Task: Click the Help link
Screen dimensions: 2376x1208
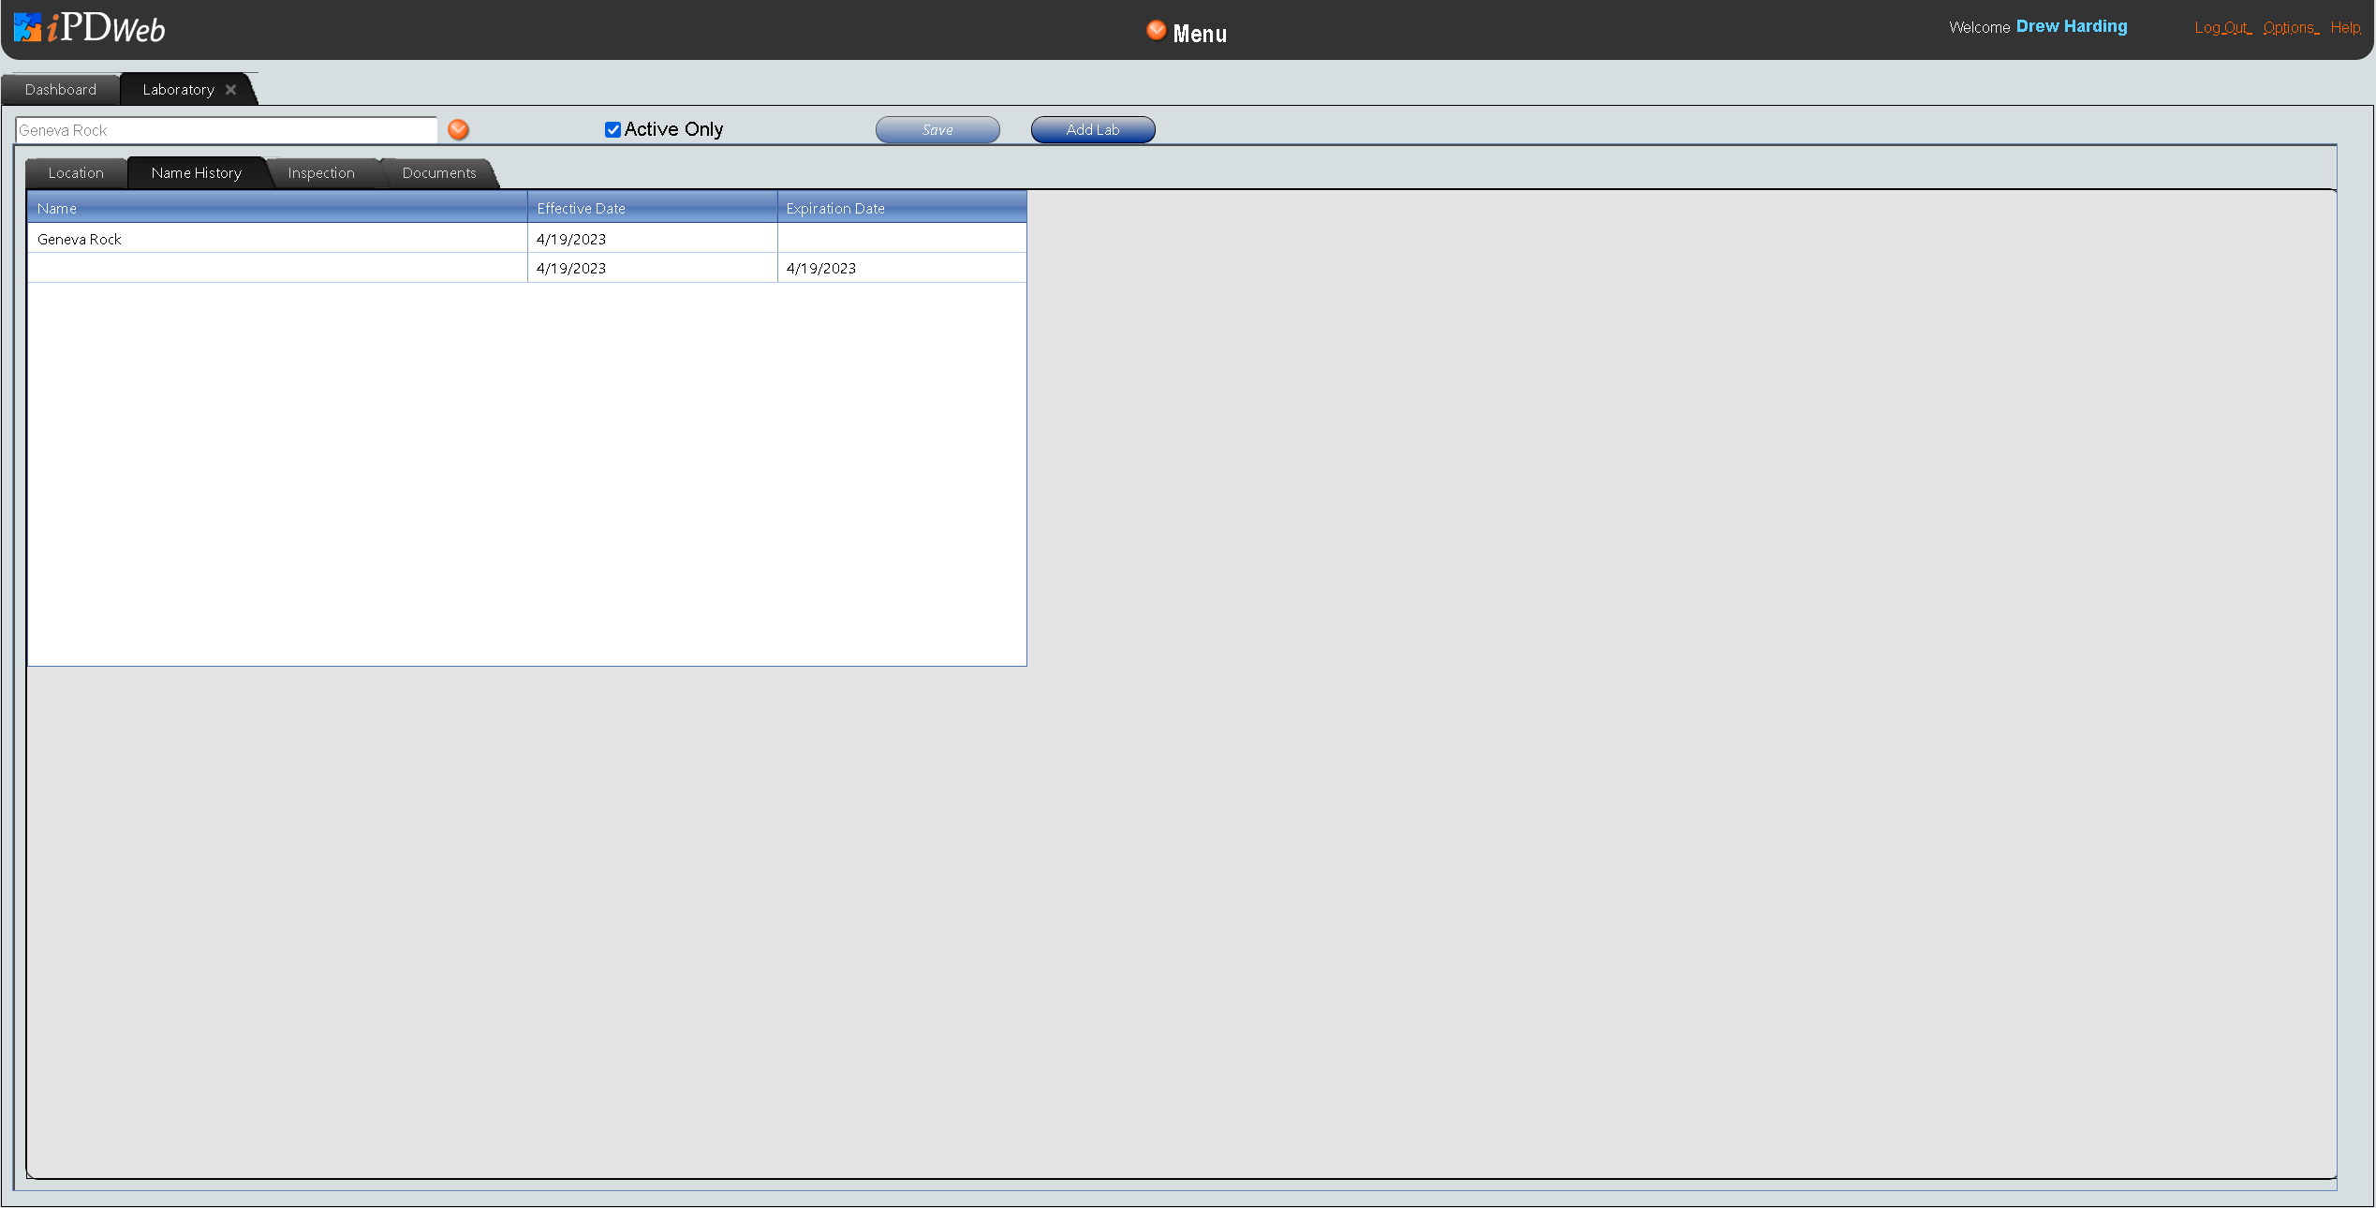Action: 2344,28
